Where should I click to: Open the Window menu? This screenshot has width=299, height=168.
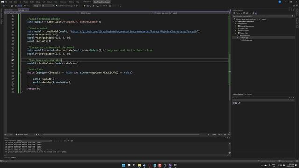71,2
